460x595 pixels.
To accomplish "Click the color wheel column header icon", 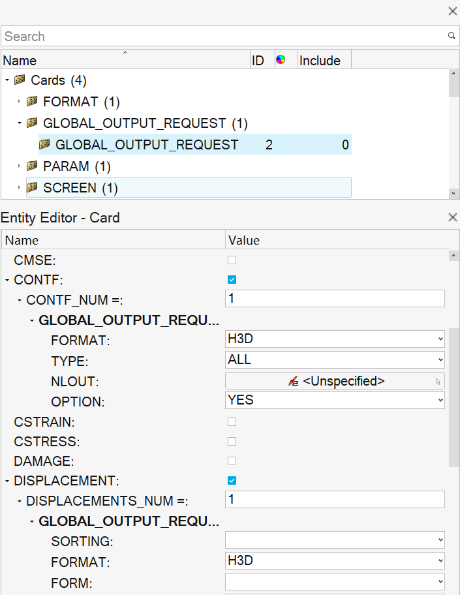I will tap(281, 60).
